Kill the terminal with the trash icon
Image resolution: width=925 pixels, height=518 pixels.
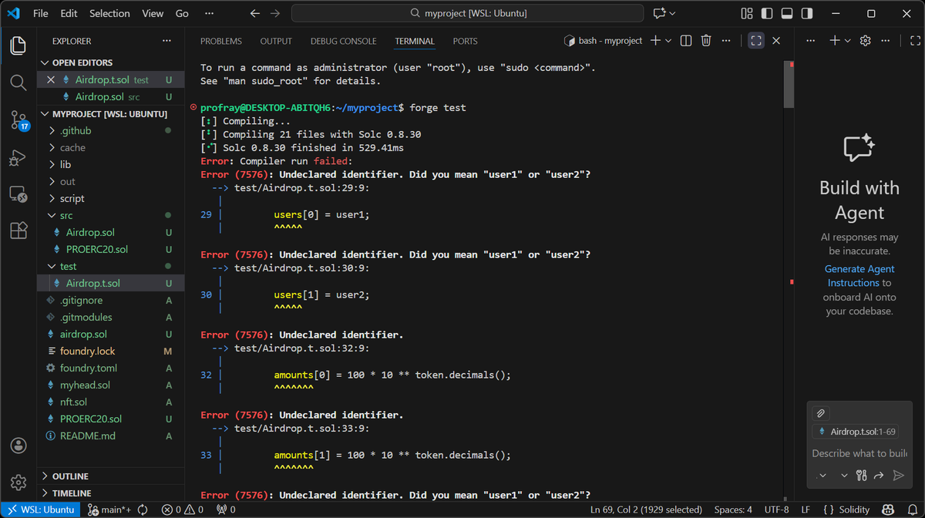(706, 41)
